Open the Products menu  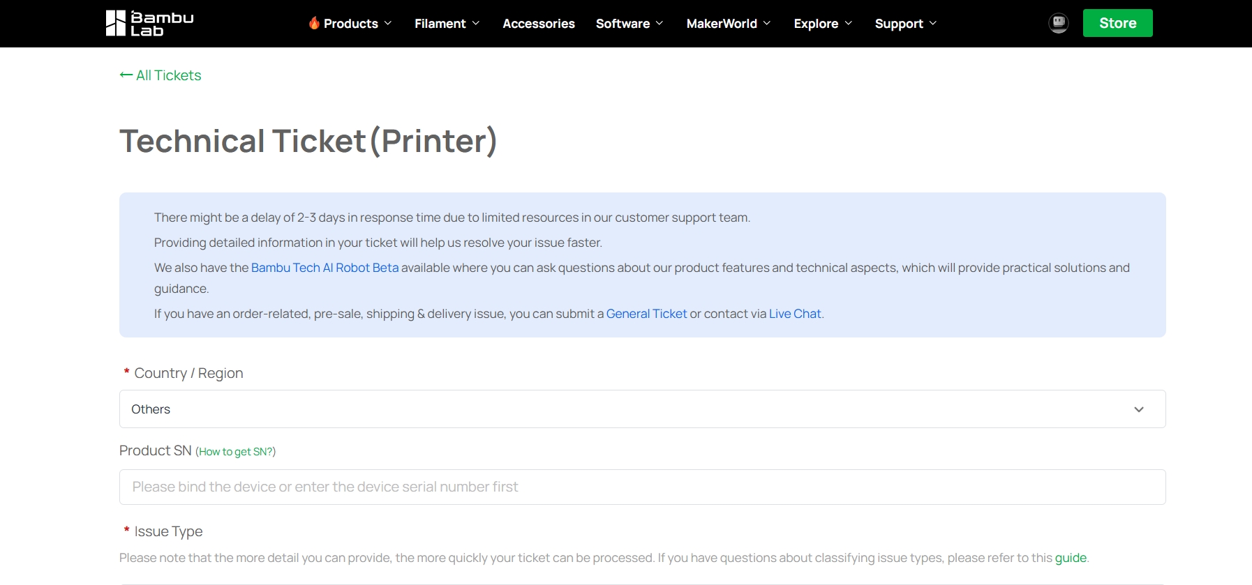[x=350, y=24]
